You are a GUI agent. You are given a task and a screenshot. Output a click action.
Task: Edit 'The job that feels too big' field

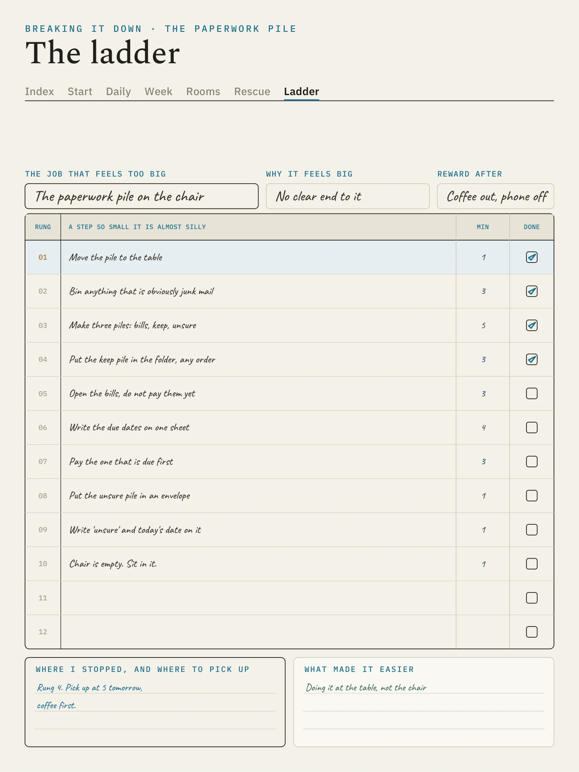(x=141, y=196)
